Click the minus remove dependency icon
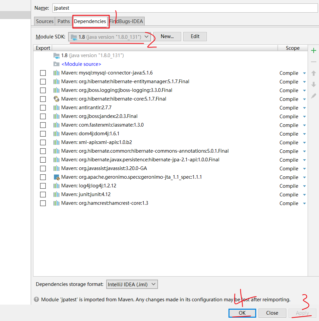Viewport: 319px width, 321px height. [x=313, y=61]
